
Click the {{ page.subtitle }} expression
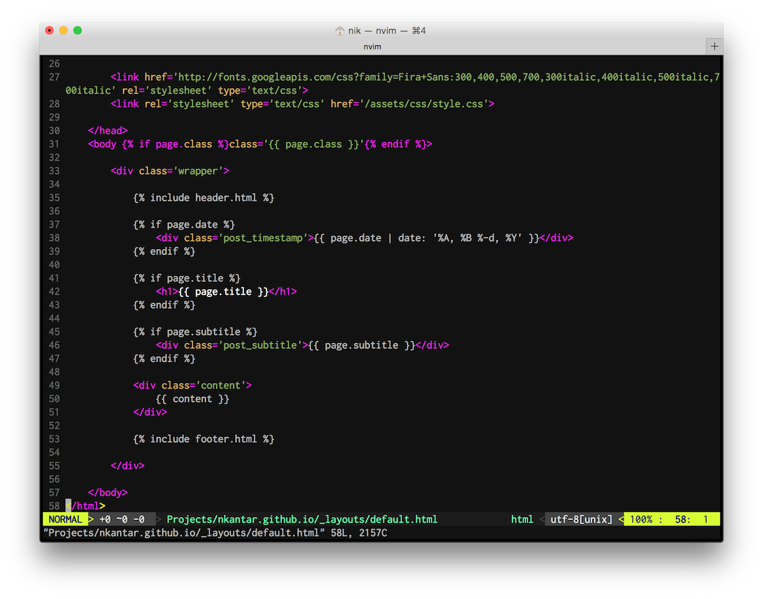click(362, 345)
